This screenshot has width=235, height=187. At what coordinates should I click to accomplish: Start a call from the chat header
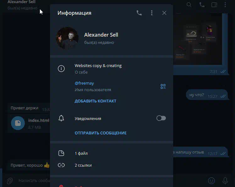[202, 5]
